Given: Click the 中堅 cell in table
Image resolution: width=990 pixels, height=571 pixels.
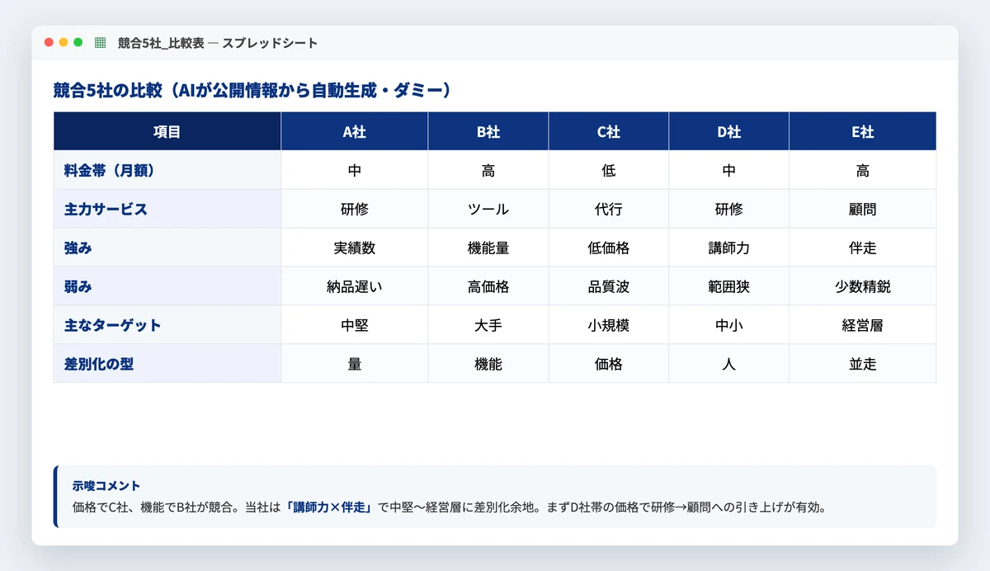Looking at the screenshot, I should (x=355, y=325).
